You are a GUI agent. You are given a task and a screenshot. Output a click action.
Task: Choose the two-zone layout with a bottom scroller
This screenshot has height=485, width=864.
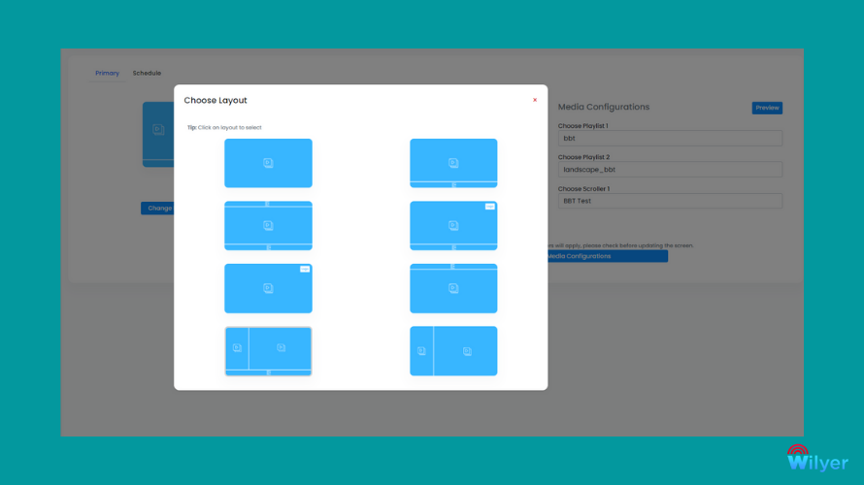coord(268,351)
